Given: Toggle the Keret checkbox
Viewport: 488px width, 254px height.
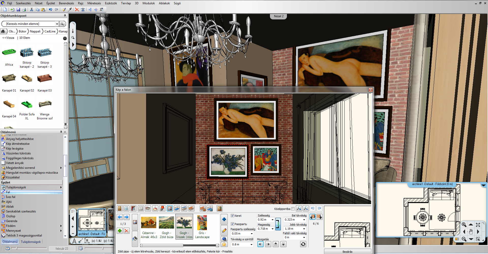Looking at the screenshot, I should tap(232, 216).
